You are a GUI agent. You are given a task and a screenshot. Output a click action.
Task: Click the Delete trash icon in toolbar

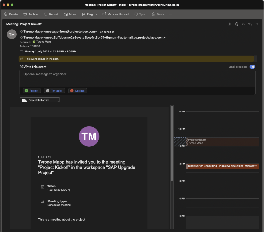tap(6, 14)
